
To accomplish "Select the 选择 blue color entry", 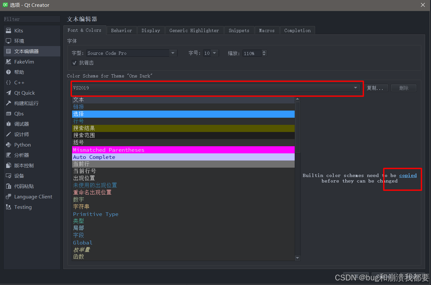I will click(183, 114).
